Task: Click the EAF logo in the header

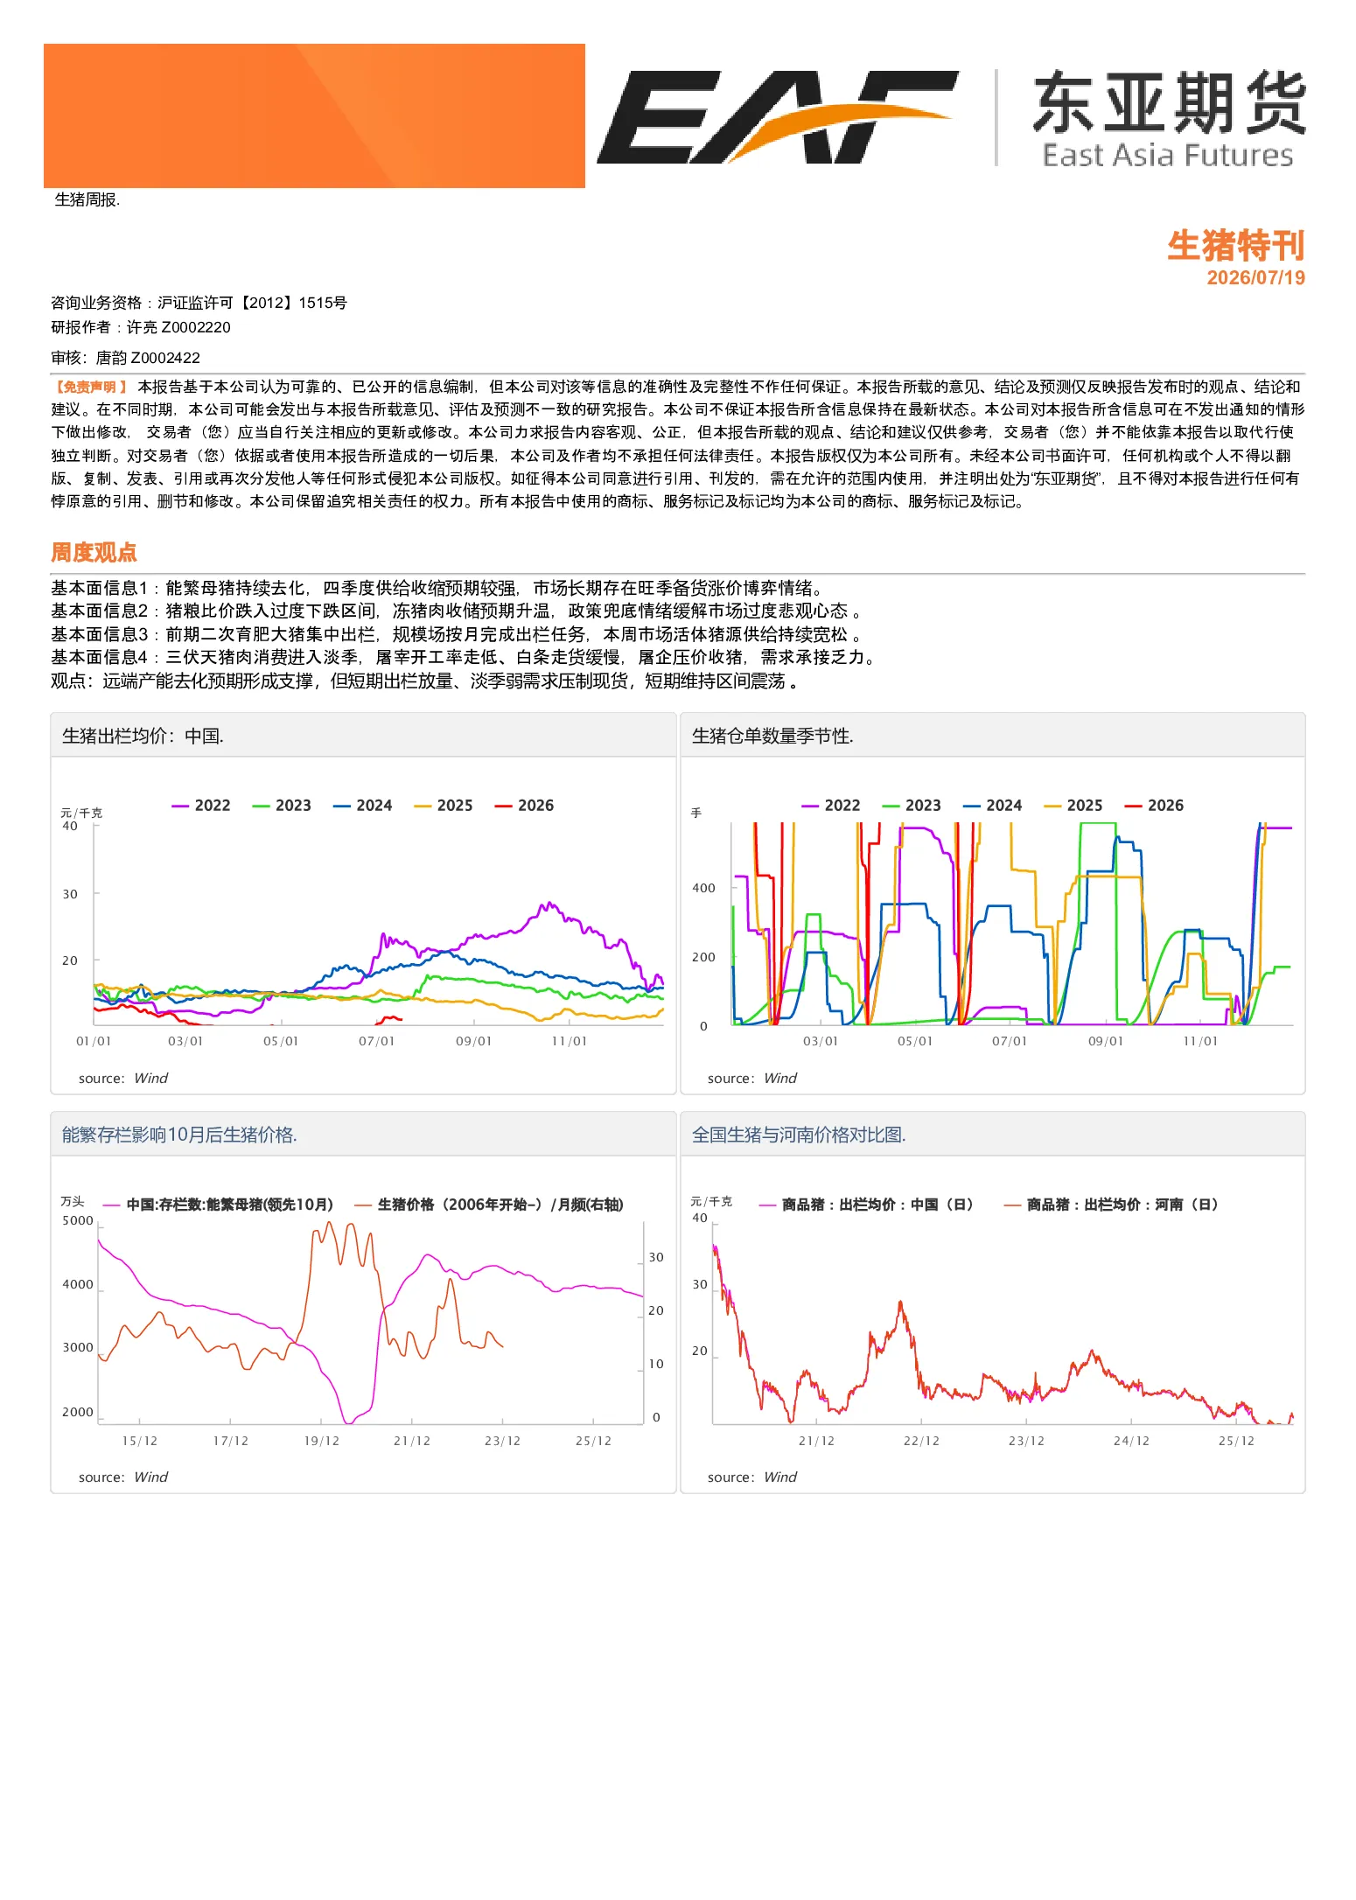Action: coord(777,117)
